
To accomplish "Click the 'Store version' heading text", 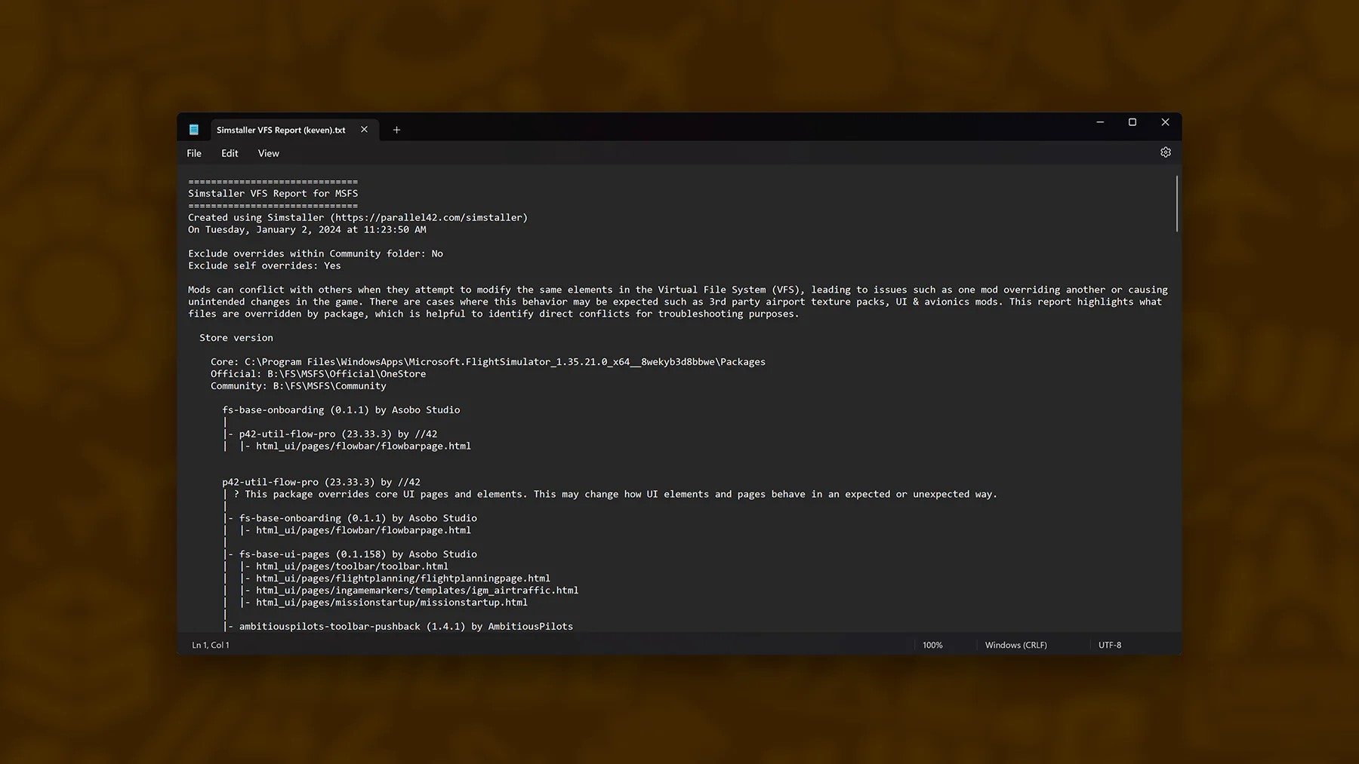I will point(236,337).
